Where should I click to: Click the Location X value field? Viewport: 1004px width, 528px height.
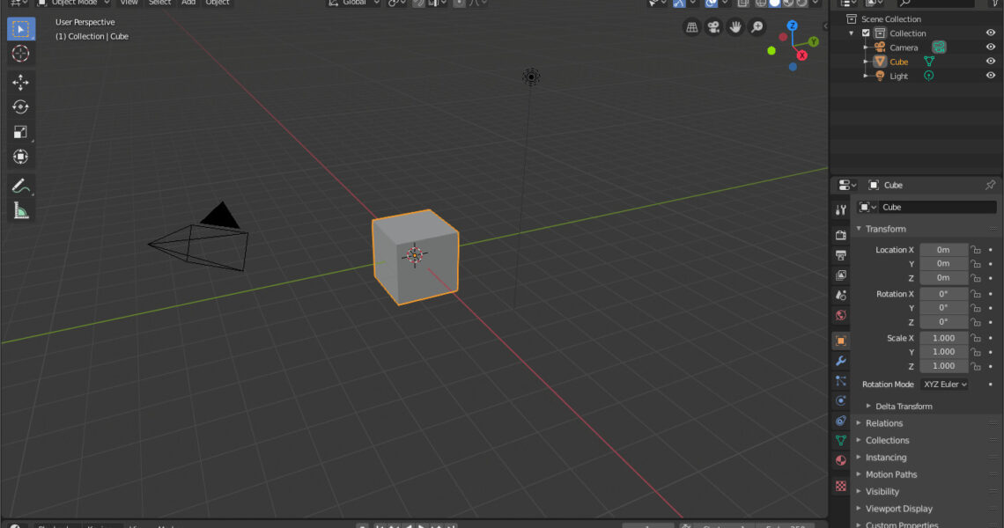tap(944, 250)
